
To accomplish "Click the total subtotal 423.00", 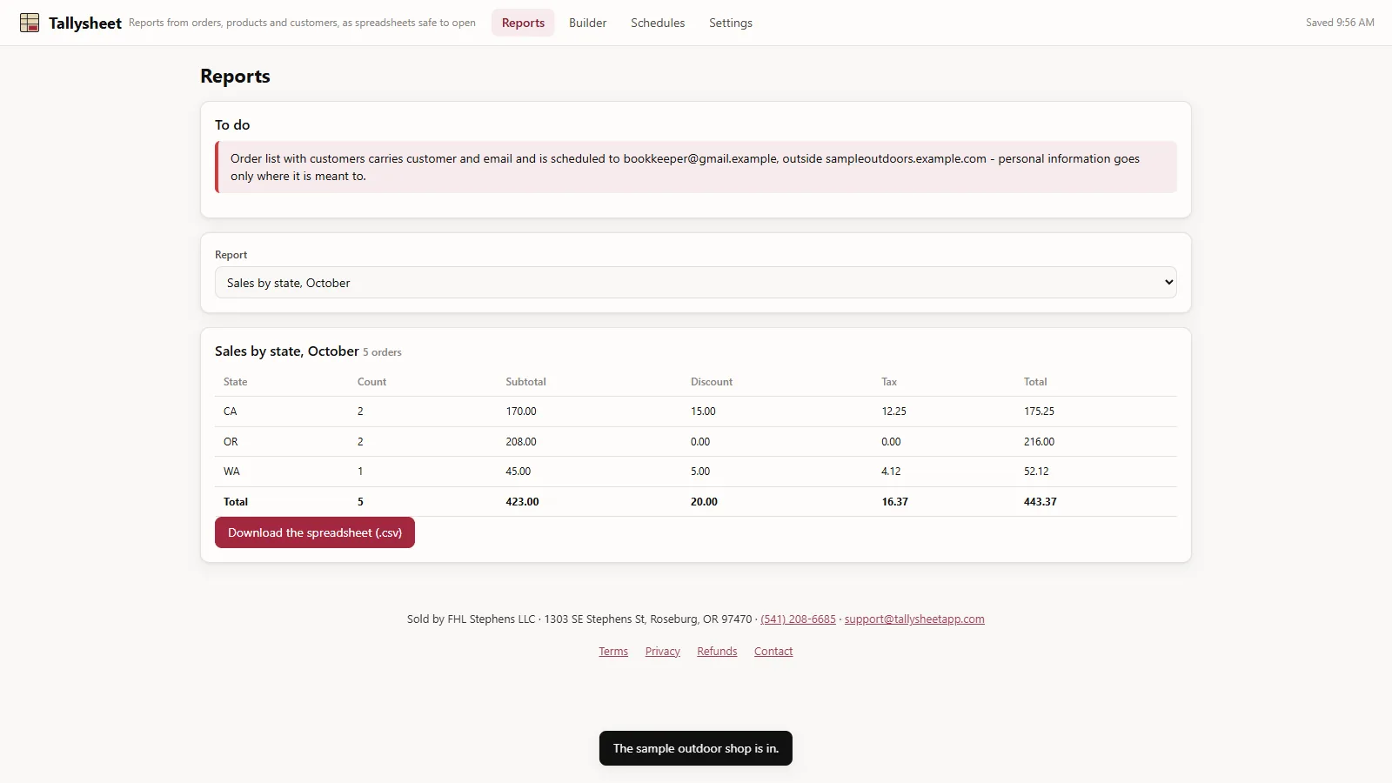I will 522,502.
